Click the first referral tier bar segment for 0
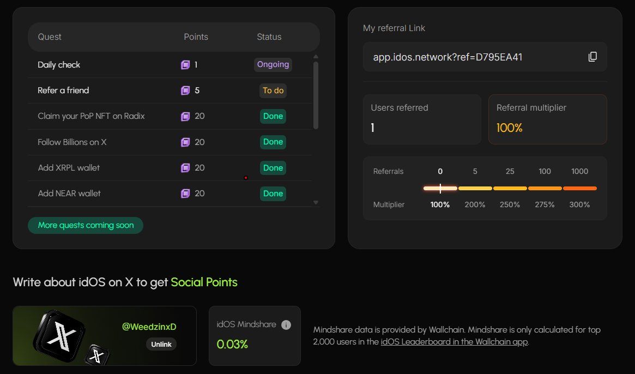 point(440,189)
